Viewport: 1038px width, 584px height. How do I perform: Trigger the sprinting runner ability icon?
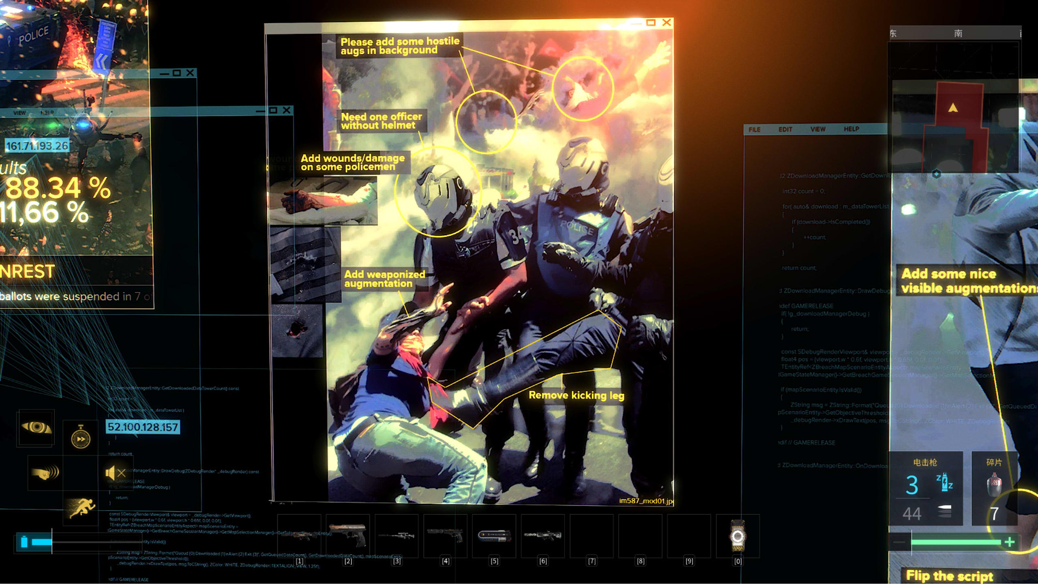(81, 508)
